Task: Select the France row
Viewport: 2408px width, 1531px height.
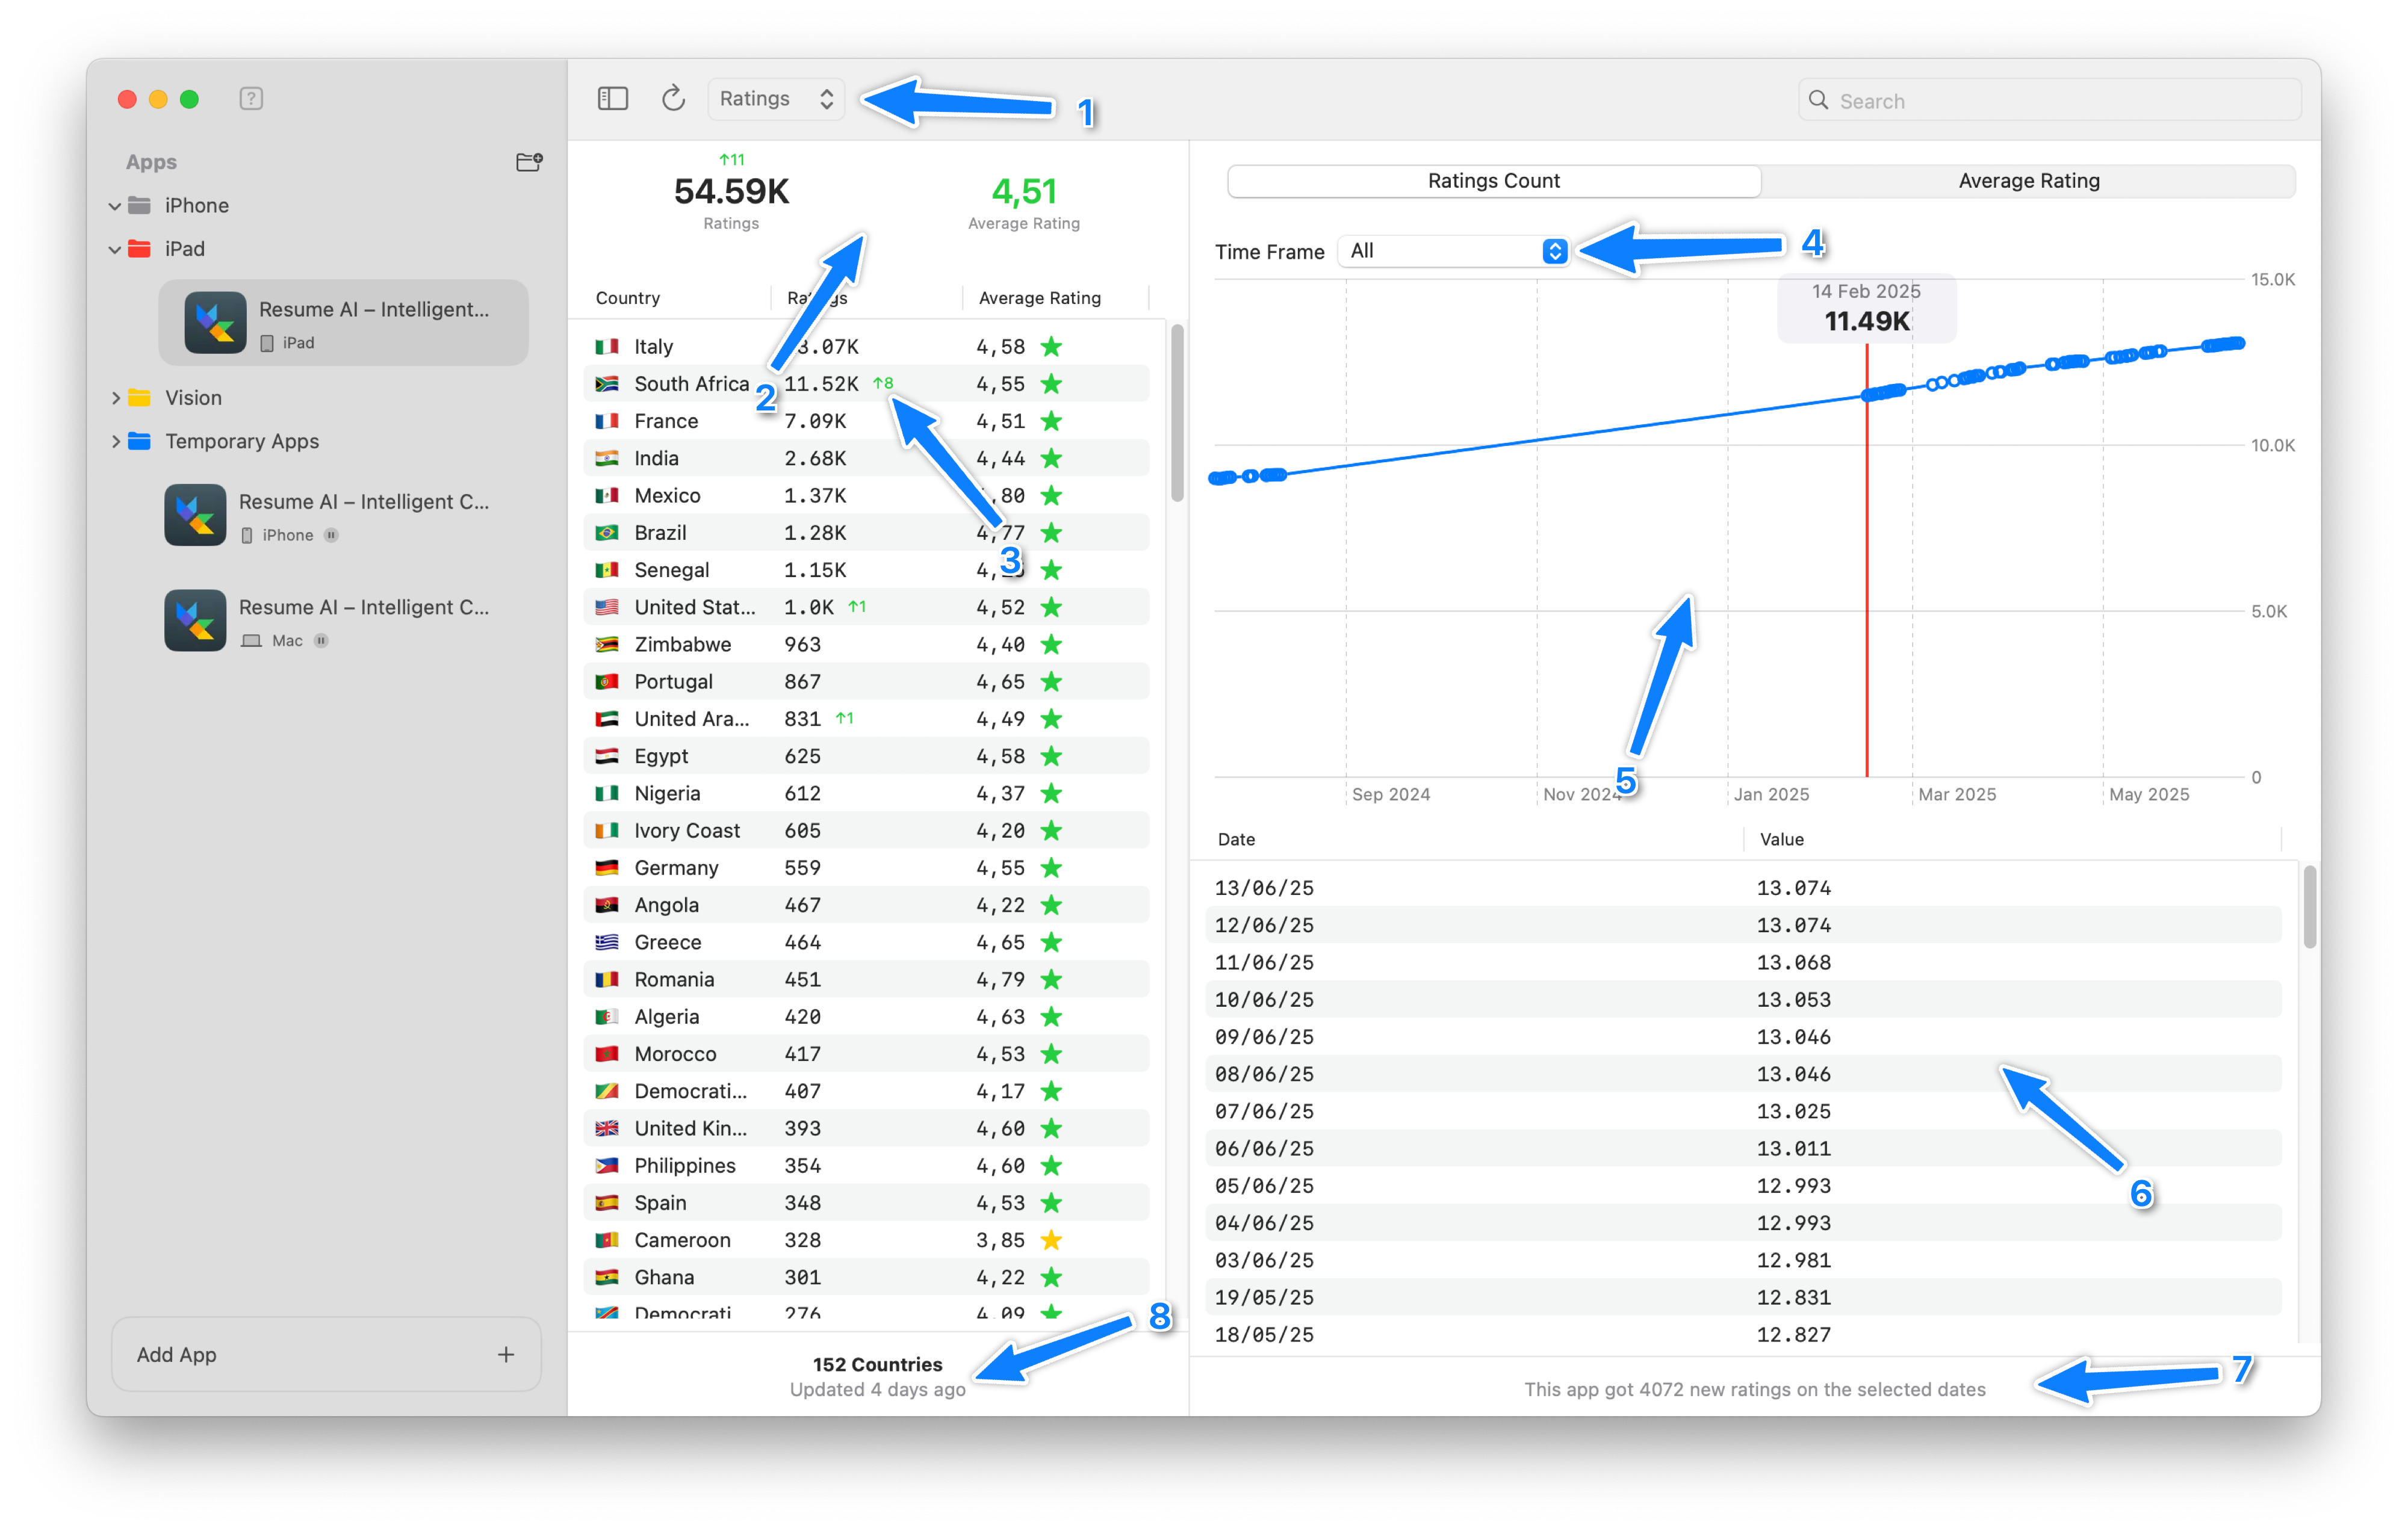Action: (x=866, y=421)
